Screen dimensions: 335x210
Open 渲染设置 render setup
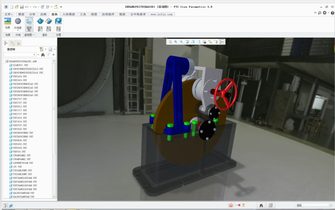coord(58,24)
